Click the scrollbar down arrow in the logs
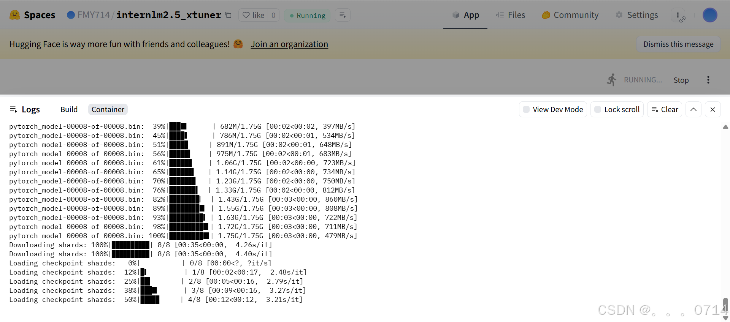This screenshot has height=322, width=730. (725, 318)
